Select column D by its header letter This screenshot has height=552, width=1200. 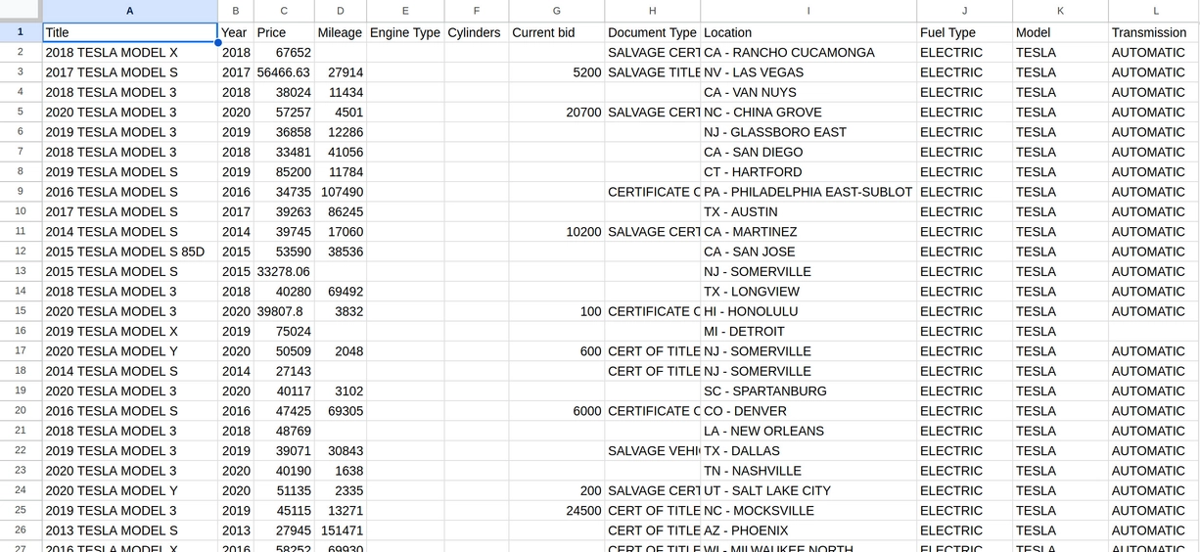[x=340, y=10]
